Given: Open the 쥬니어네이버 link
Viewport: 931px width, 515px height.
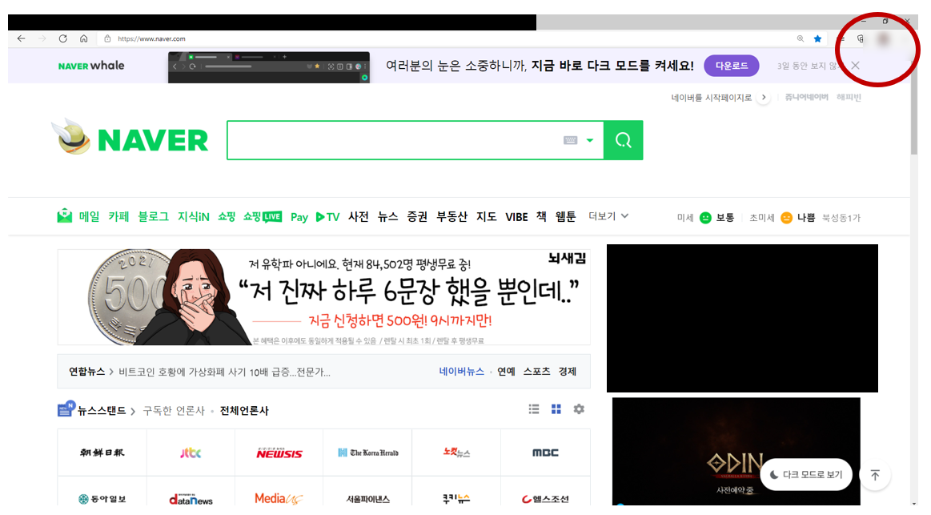Looking at the screenshot, I should tap(806, 97).
